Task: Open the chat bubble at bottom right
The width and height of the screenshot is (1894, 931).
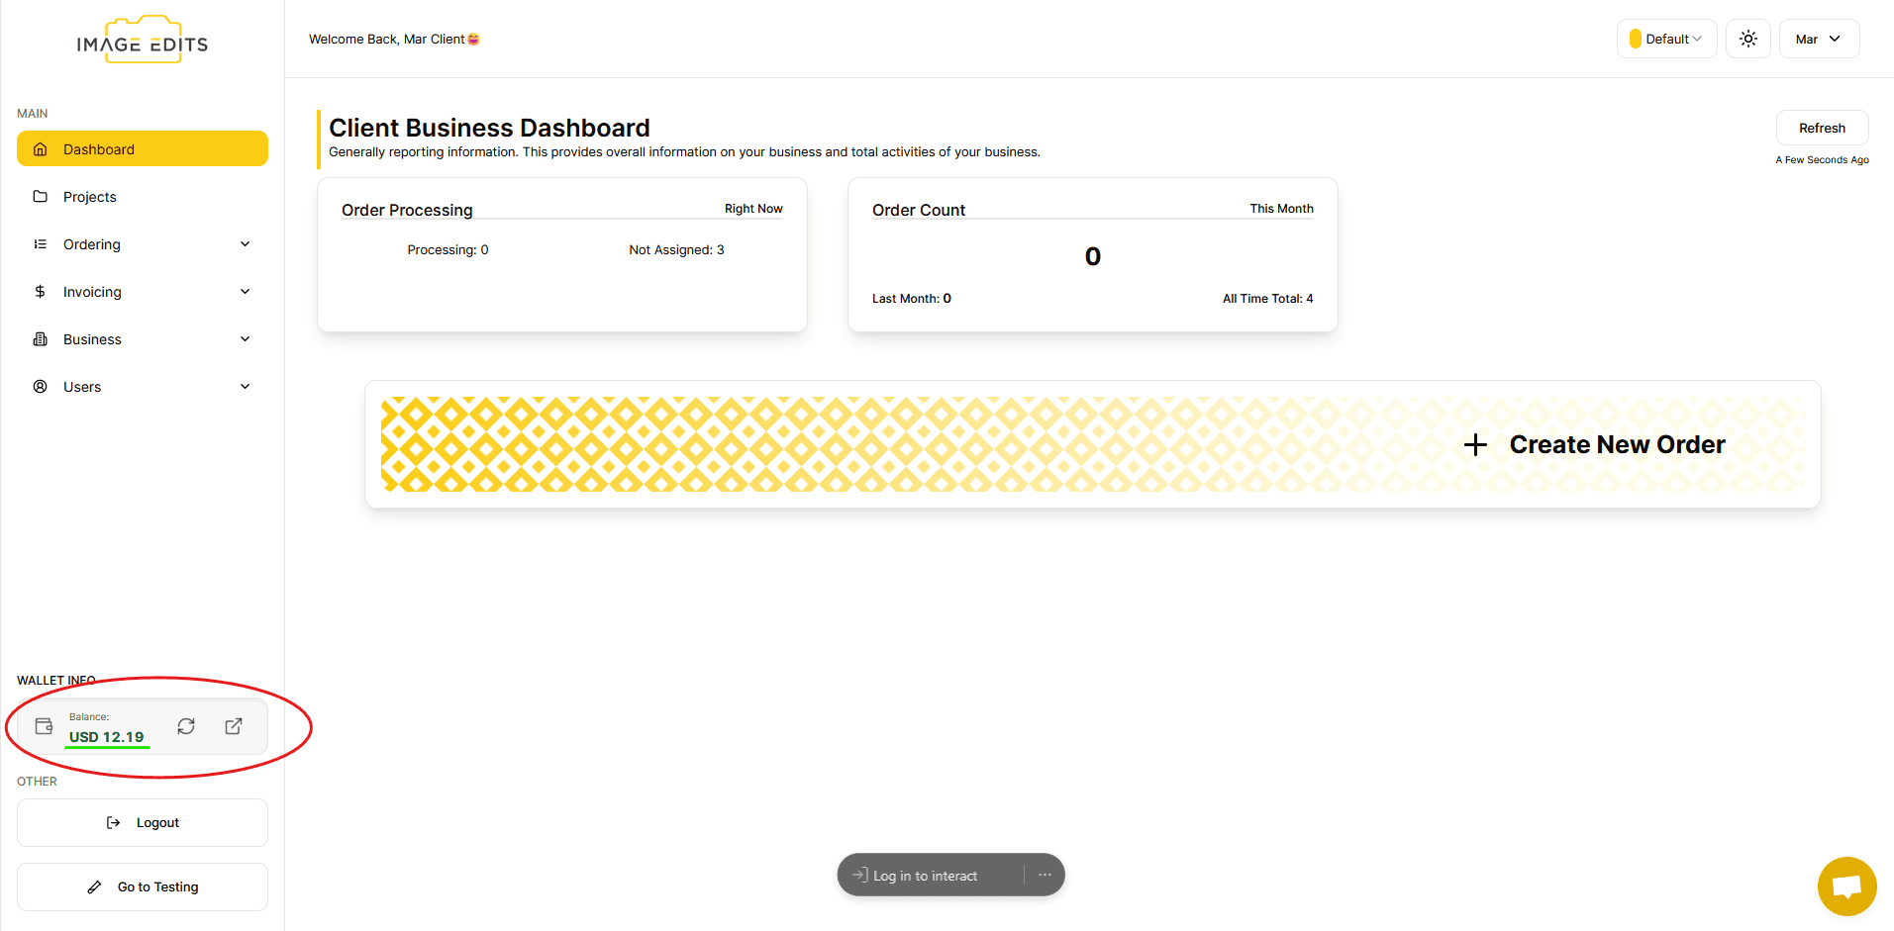Action: 1845,885
